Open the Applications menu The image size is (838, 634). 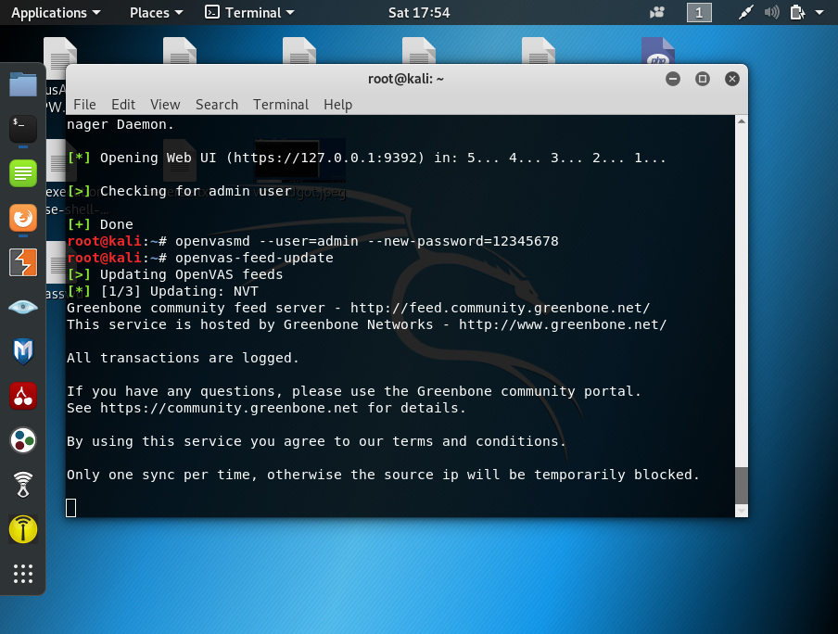(x=56, y=12)
